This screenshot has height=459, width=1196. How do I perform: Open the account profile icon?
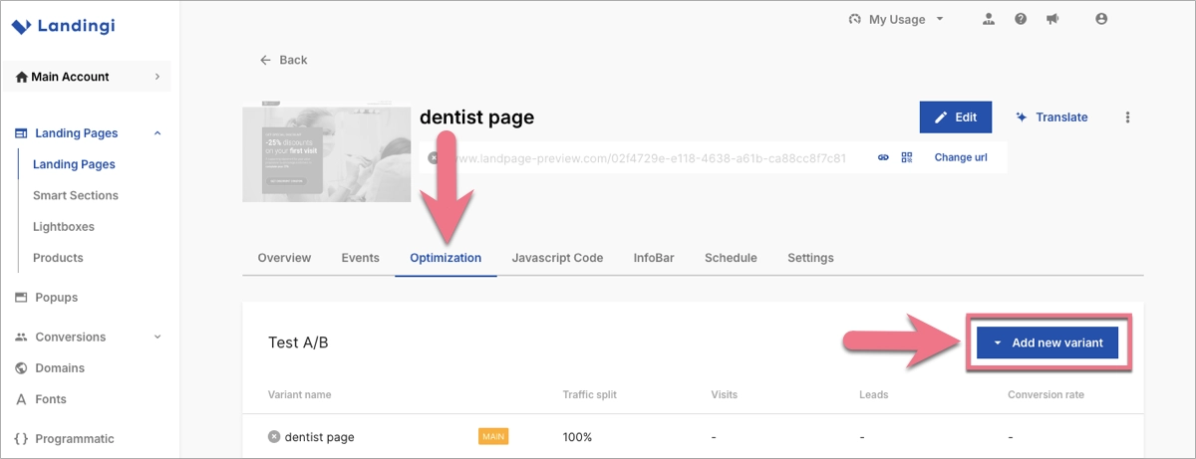[x=1101, y=19]
